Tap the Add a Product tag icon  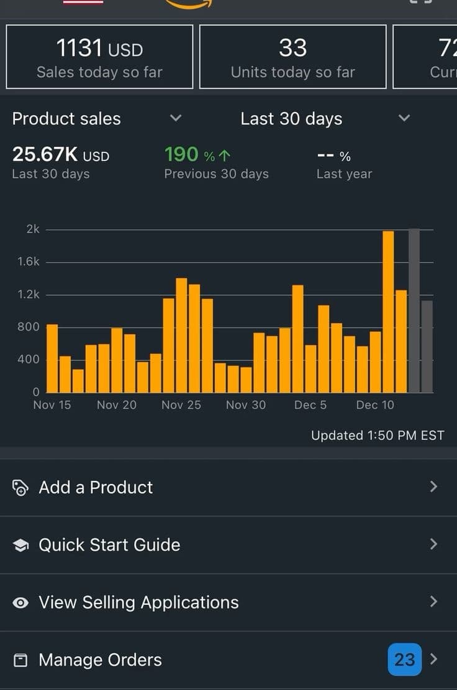coord(20,488)
